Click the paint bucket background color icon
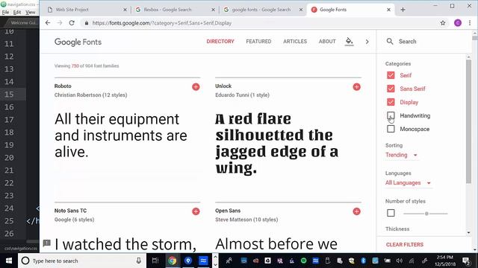The height and width of the screenshot is (268, 478). point(349,42)
